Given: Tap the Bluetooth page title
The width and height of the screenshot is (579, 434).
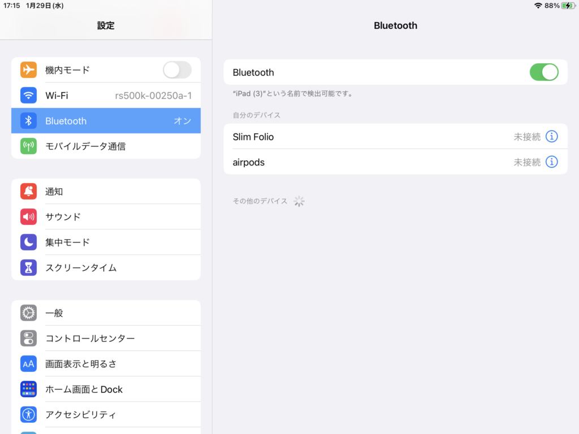Looking at the screenshot, I should pyautogui.click(x=395, y=25).
